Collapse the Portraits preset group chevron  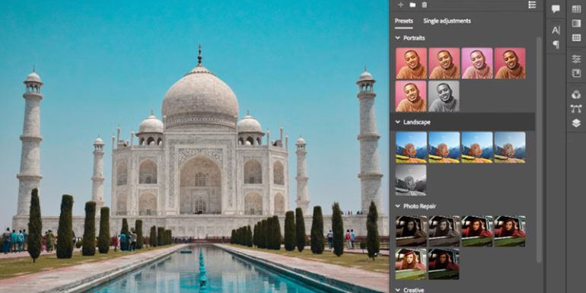coord(397,38)
